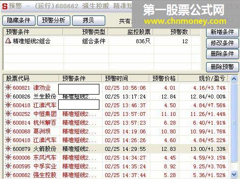Sort by 监控股票 column header
The height and width of the screenshot is (179, 240).
click(x=131, y=32)
